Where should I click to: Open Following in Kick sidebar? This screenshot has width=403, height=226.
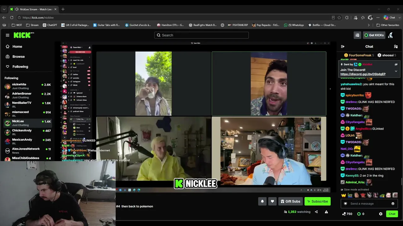pyautogui.click(x=20, y=67)
